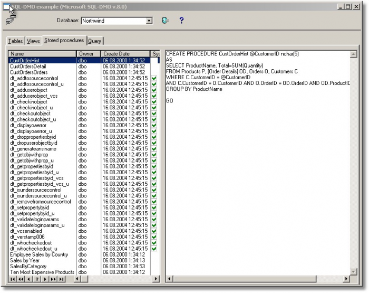Go to last record in navigator

62,279
